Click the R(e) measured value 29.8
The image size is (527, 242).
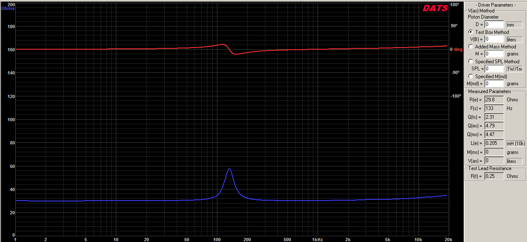494,100
